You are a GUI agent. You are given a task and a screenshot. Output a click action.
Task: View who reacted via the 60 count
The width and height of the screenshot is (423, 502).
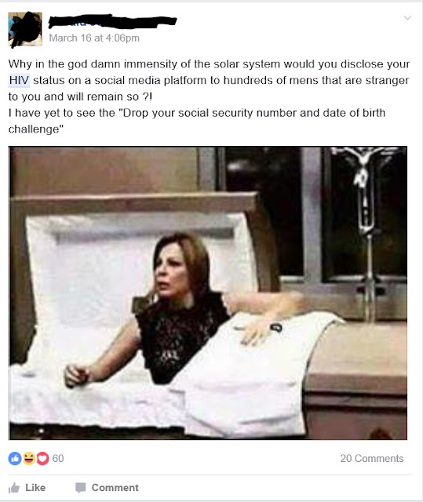click(x=58, y=458)
